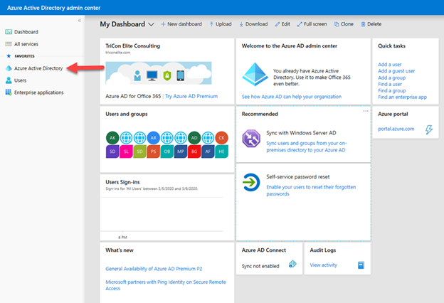Delete the dashboard
The image size is (444, 303).
tap(371, 24)
